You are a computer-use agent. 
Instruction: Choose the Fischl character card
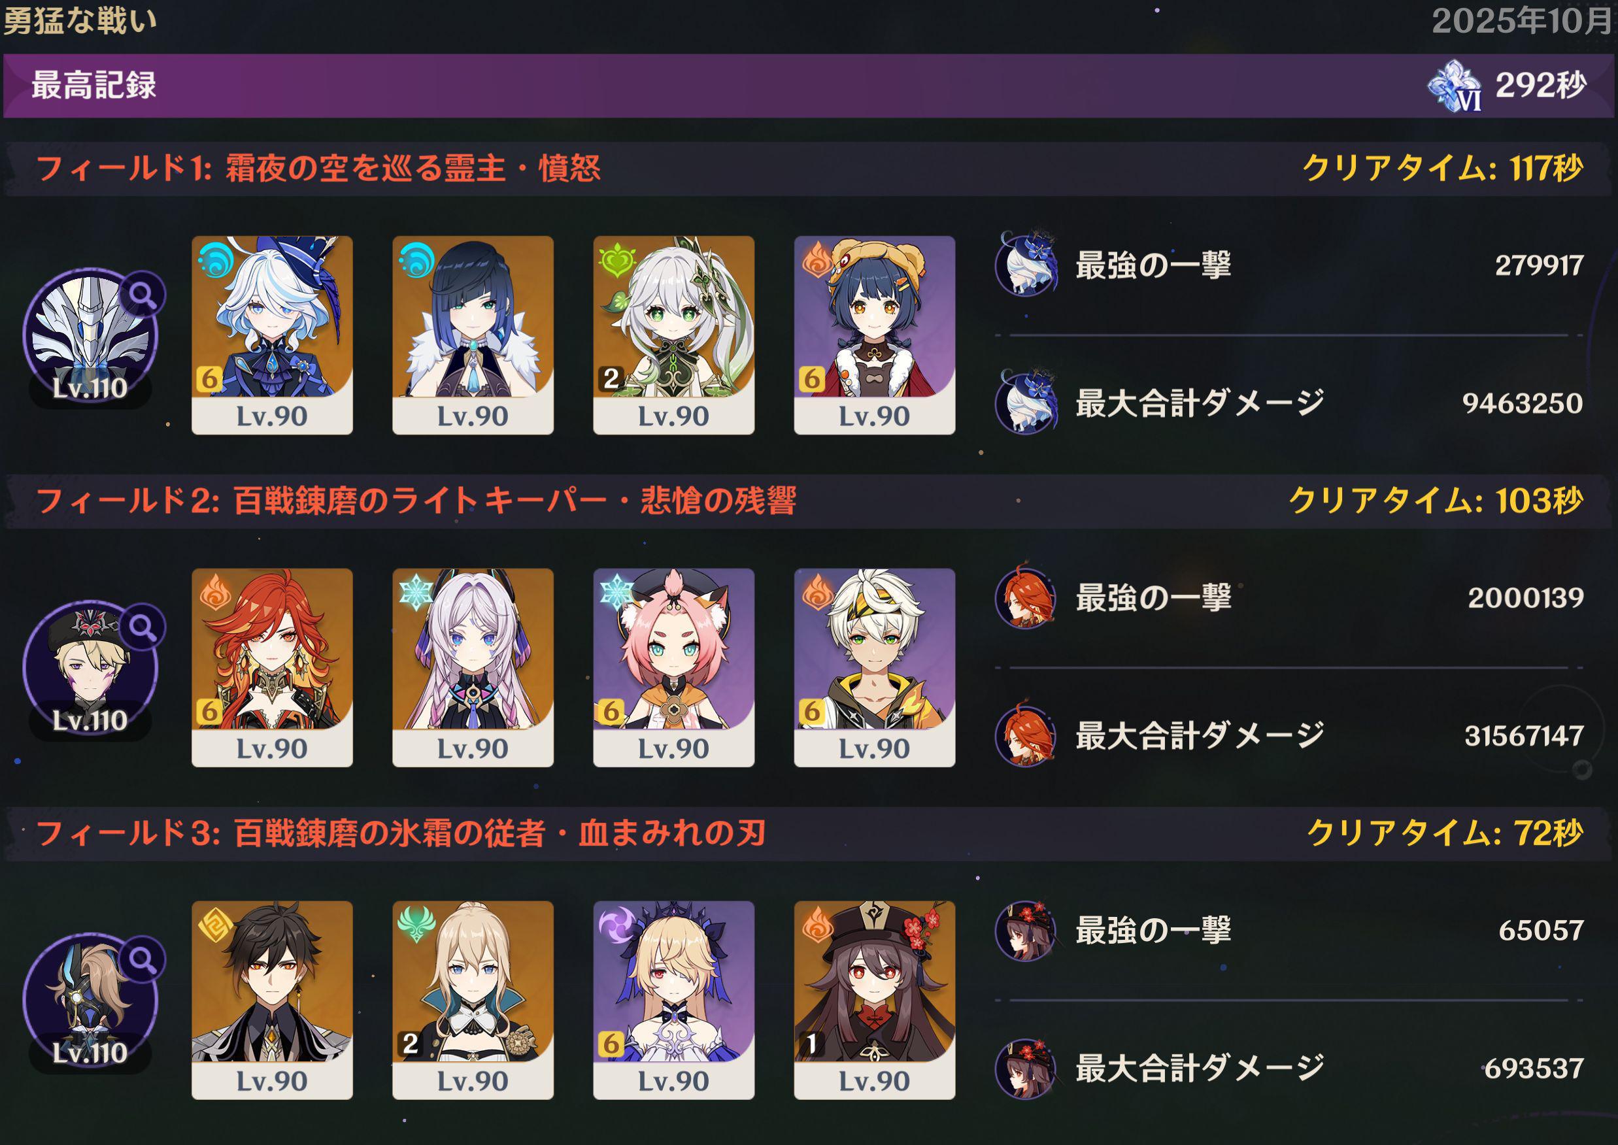pyautogui.click(x=673, y=1000)
